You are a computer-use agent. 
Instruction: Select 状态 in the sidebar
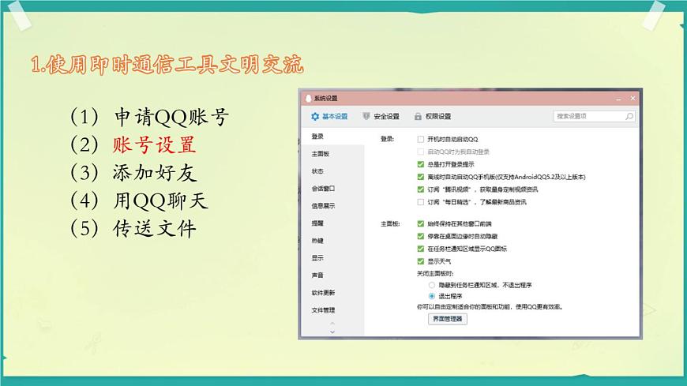click(332, 171)
